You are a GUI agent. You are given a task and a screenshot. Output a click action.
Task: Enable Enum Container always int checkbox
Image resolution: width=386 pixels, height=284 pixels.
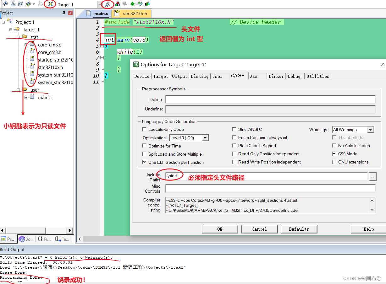[234, 137]
